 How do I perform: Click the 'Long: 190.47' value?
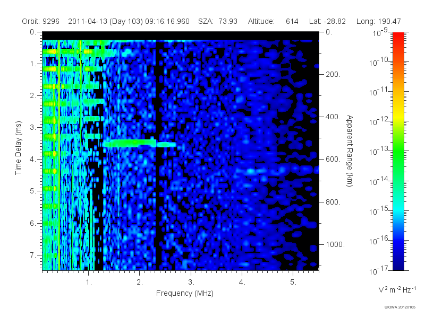click(378, 21)
